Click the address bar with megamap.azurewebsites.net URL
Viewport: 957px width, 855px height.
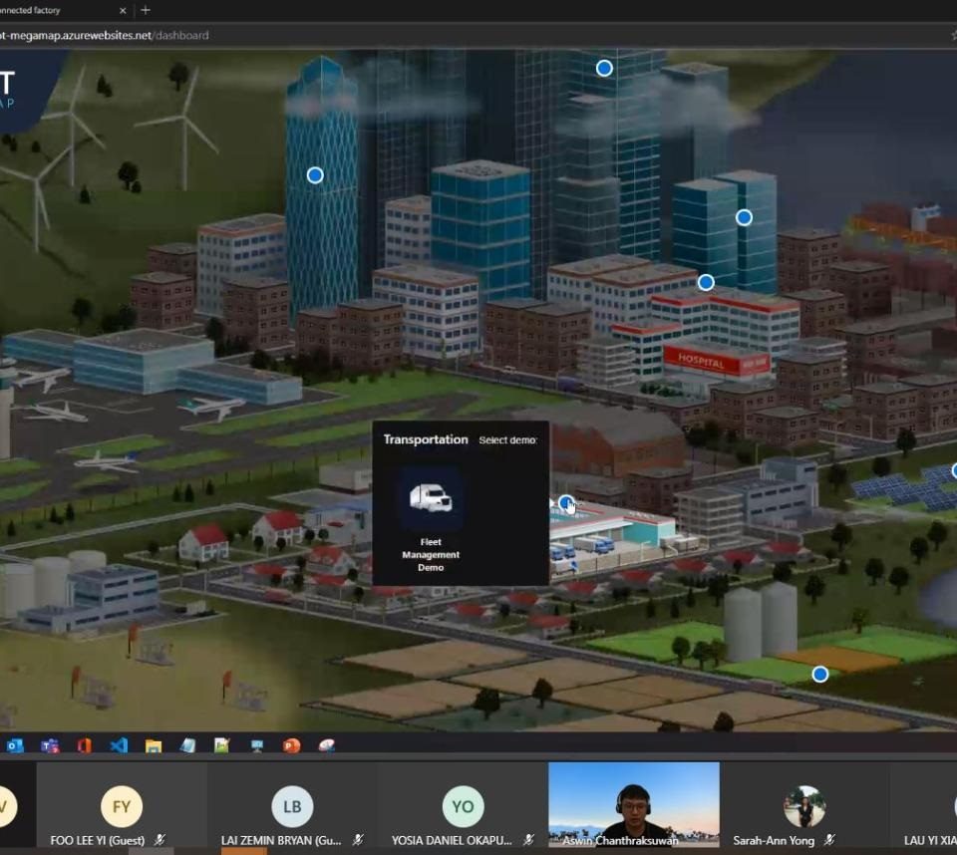[104, 36]
